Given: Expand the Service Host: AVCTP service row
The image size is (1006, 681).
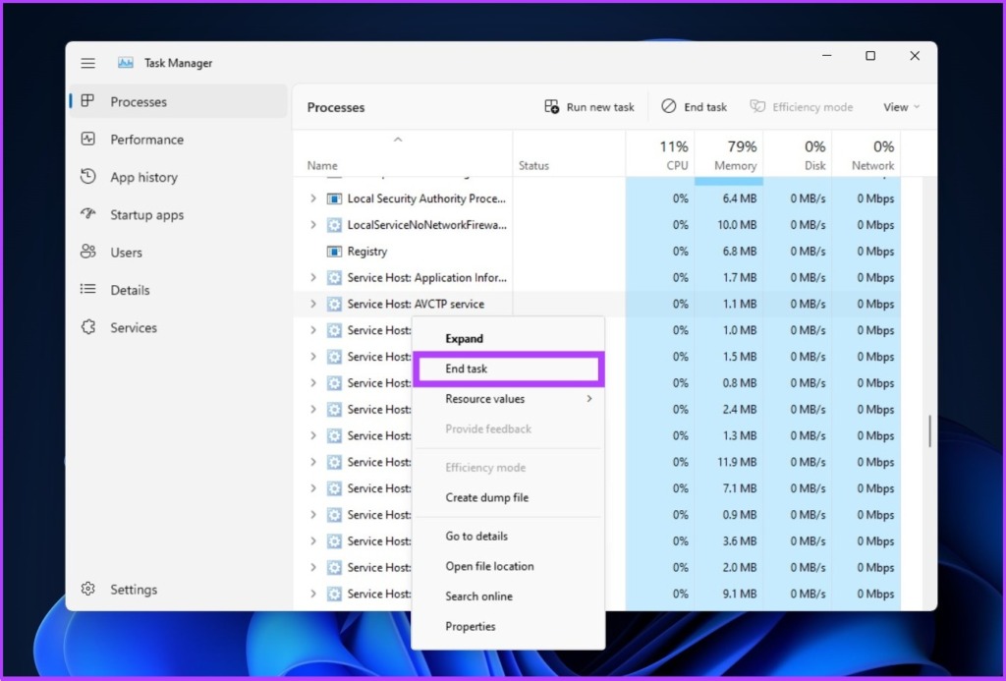Looking at the screenshot, I should point(313,304).
